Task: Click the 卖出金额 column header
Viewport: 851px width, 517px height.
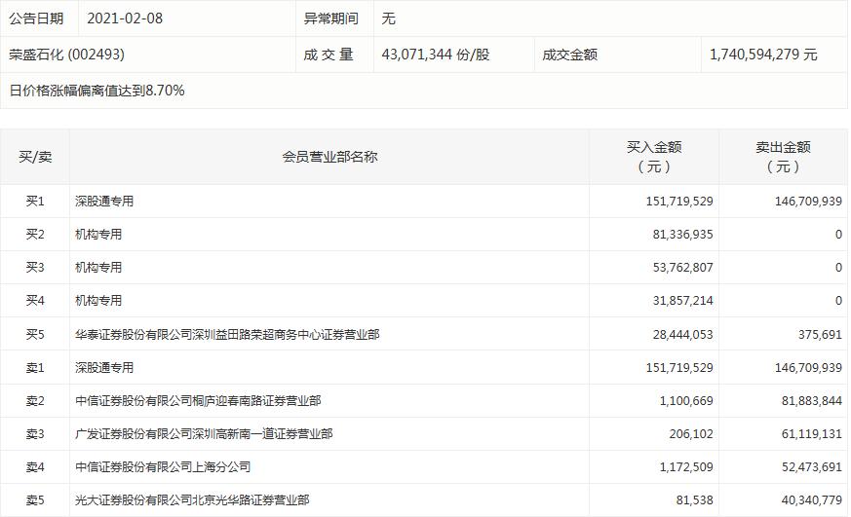Action: click(783, 157)
